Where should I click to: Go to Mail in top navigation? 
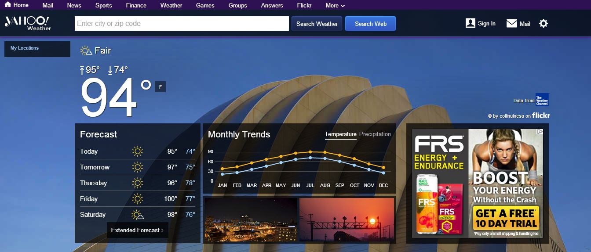pos(48,5)
